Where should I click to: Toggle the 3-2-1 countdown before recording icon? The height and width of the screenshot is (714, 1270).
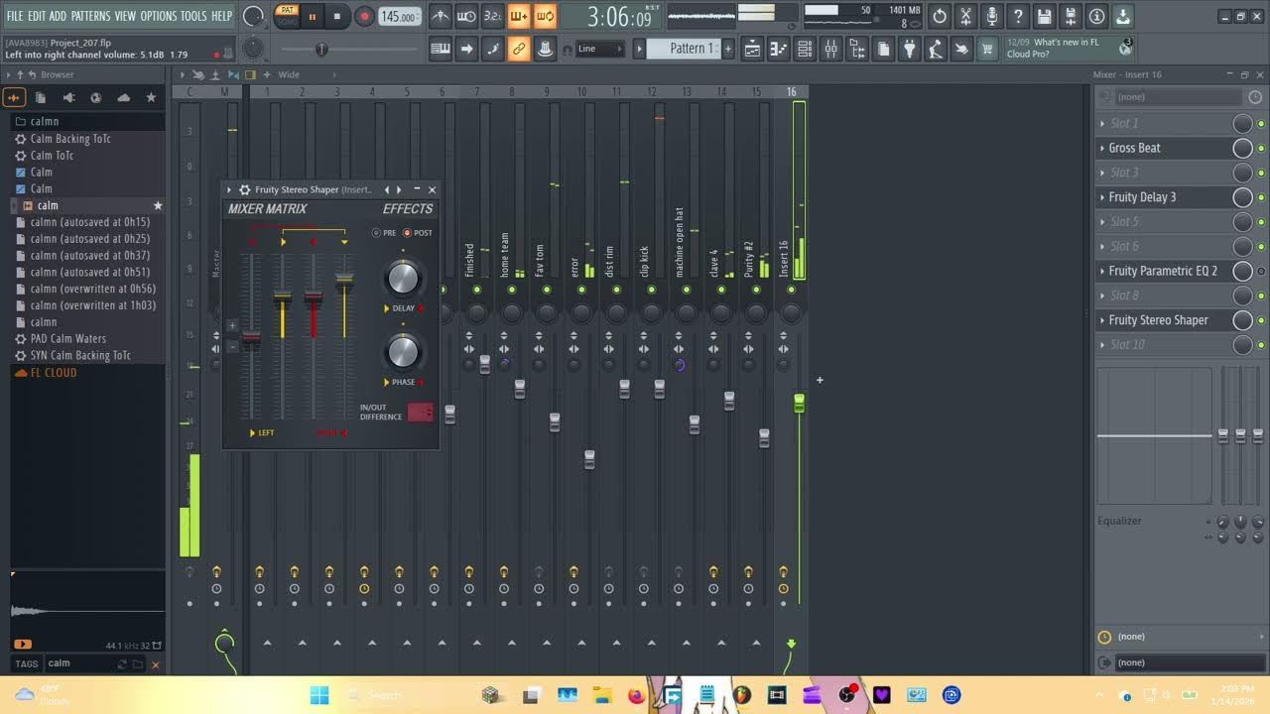492,16
